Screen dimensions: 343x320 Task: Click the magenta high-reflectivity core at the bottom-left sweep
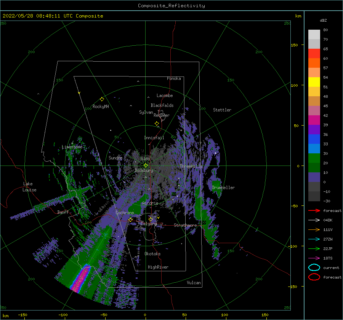81,279
